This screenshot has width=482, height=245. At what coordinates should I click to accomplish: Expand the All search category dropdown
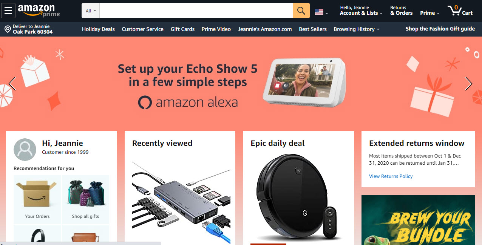click(91, 11)
